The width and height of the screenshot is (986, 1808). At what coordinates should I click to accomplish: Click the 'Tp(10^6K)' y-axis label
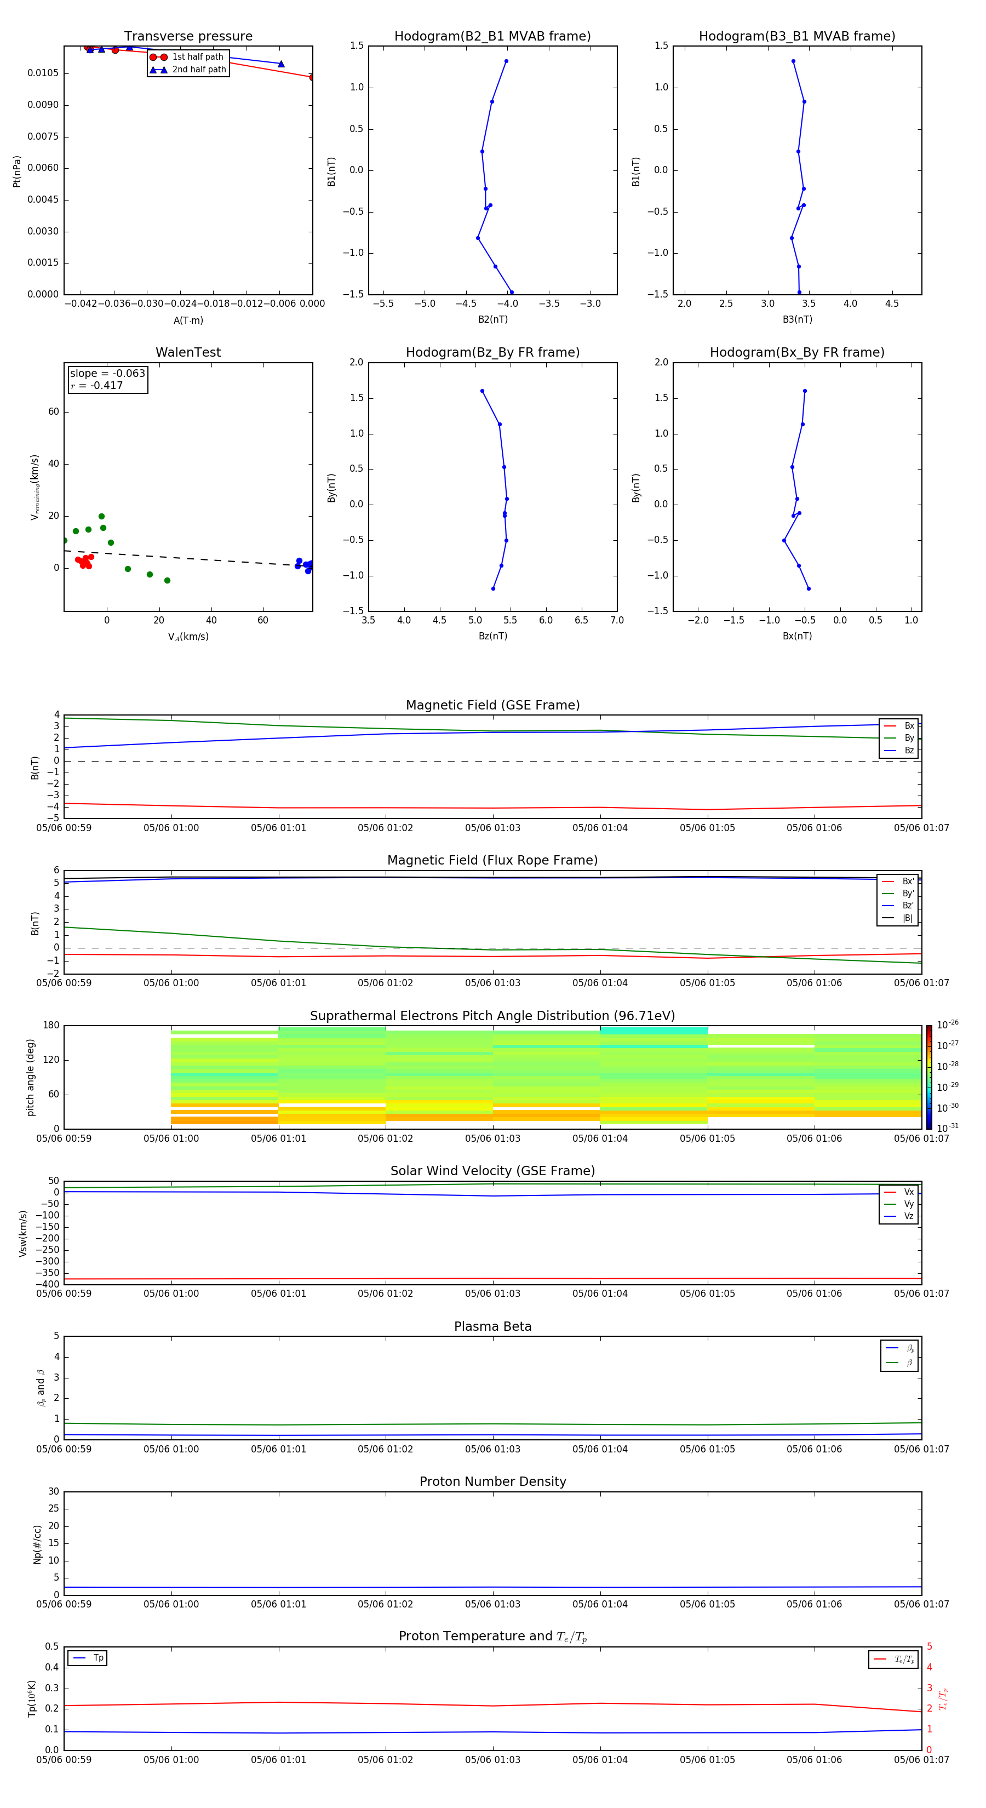pyautogui.click(x=32, y=1698)
